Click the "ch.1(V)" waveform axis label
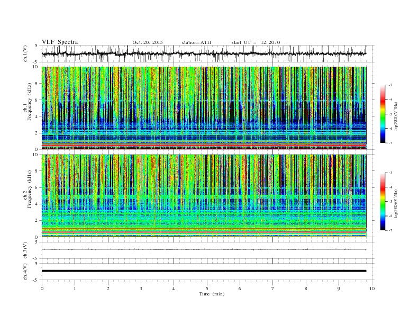The width and height of the screenshot is (419, 324). click(x=25, y=53)
